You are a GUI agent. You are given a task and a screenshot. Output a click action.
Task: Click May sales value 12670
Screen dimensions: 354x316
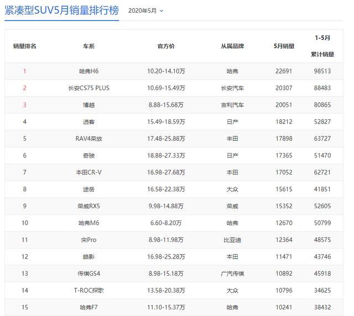pyautogui.click(x=284, y=223)
